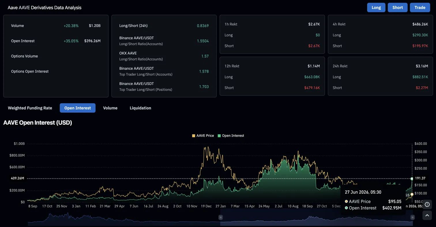
Task: Click the 1h Rekt Long value $0
Action: (317, 35)
